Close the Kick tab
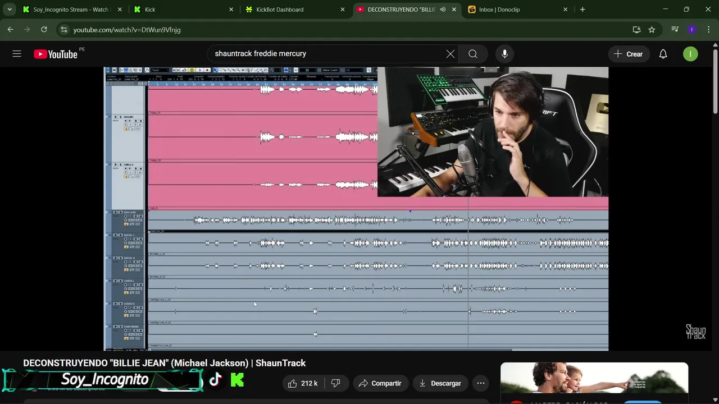Image resolution: width=719 pixels, height=404 pixels. [x=231, y=10]
